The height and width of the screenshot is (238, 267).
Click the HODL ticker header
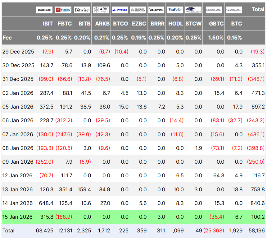(x=176, y=24)
